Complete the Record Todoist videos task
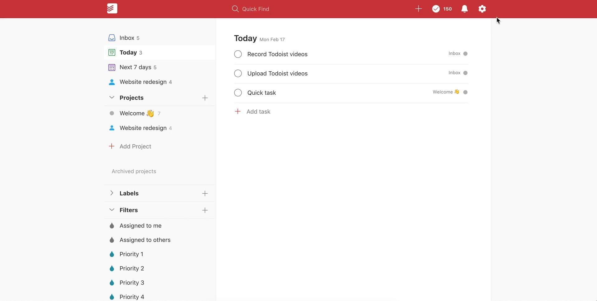The height and width of the screenshot is (301, 597). pos(238,54)
